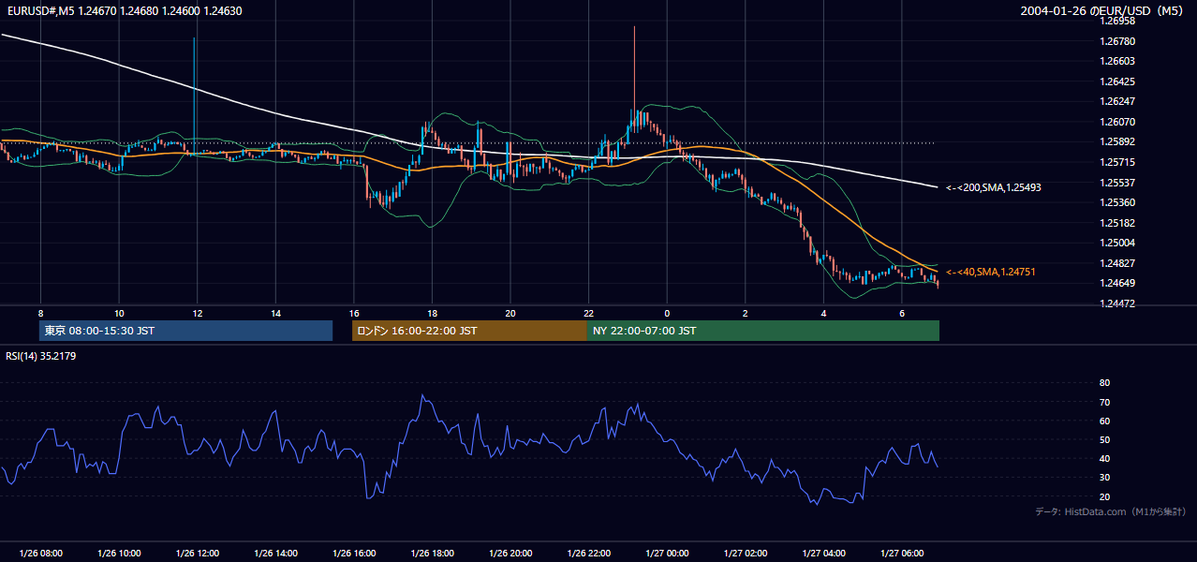Click the HistData.com data source credit
This screenshot has height=562, width=1197.
click(1111, 511)
